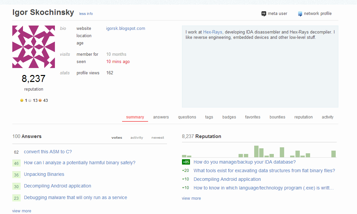Open the badges tab
This screenshot has height=214, width=357.
pyautogui.click(x=229, y=117)
